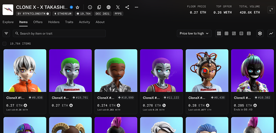The image size is (276, 133).
Task: Open collection info circle icon
Action: point(90,7)
